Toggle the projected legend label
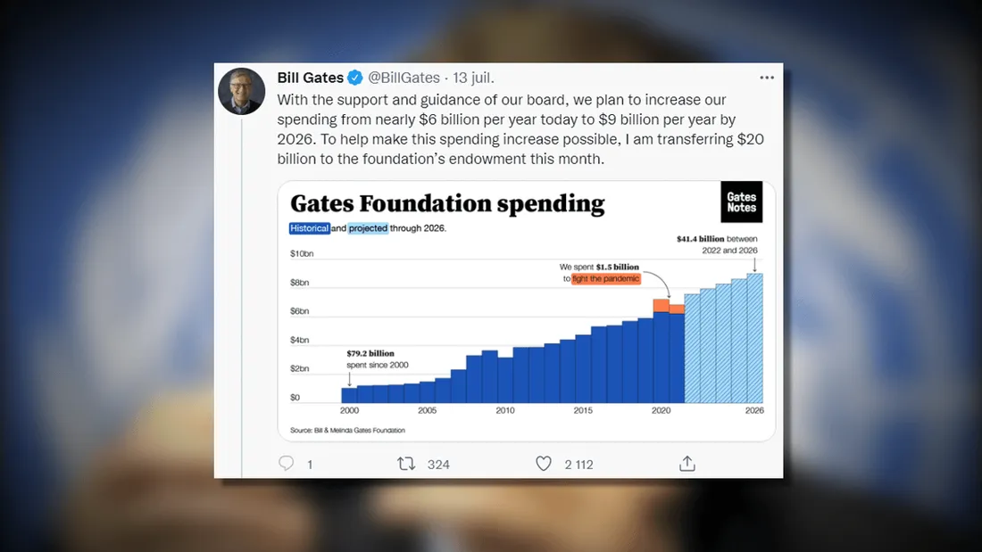Viewport: 982px width, 552px height. [x=367, y=228]
